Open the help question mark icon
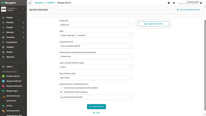206x116 pixels. point(169,3)
